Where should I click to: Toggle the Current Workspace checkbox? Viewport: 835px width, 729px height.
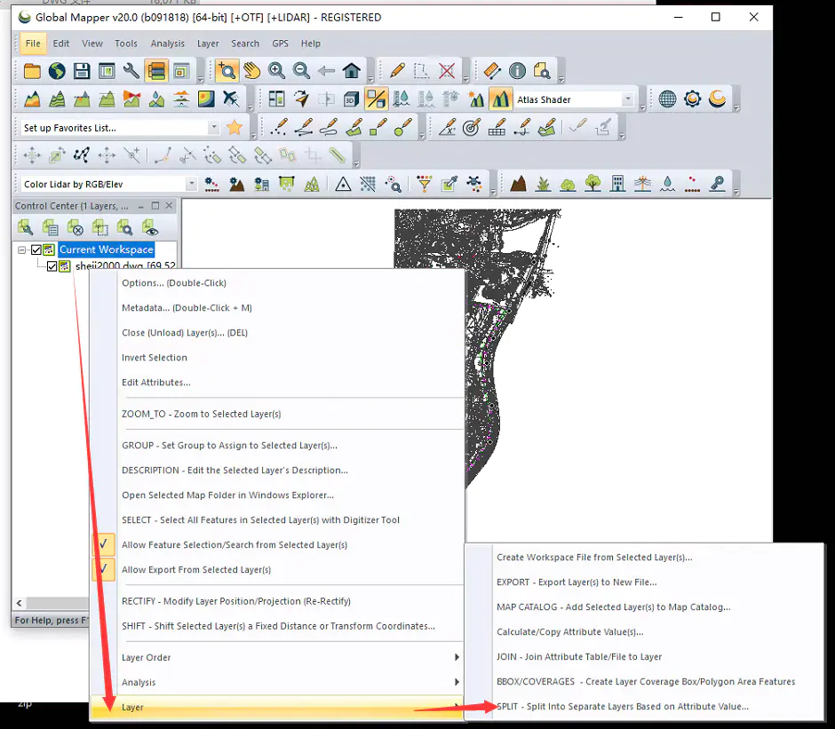(x=36, y=250)
